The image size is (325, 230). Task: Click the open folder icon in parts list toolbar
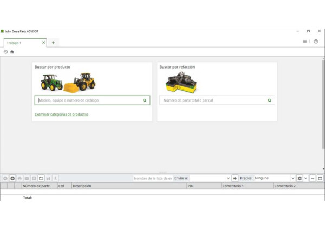(x=41, y=178)
